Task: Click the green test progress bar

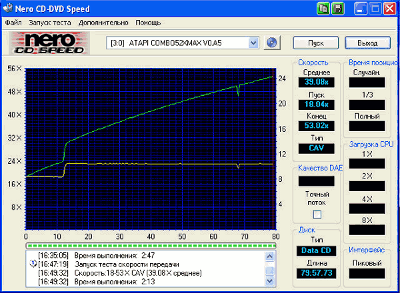Action: coord(151,246)
